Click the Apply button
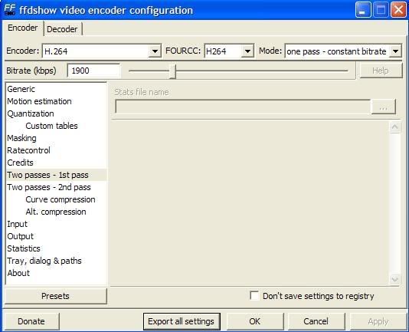The image size is (409, 332). tap(378, 321)
